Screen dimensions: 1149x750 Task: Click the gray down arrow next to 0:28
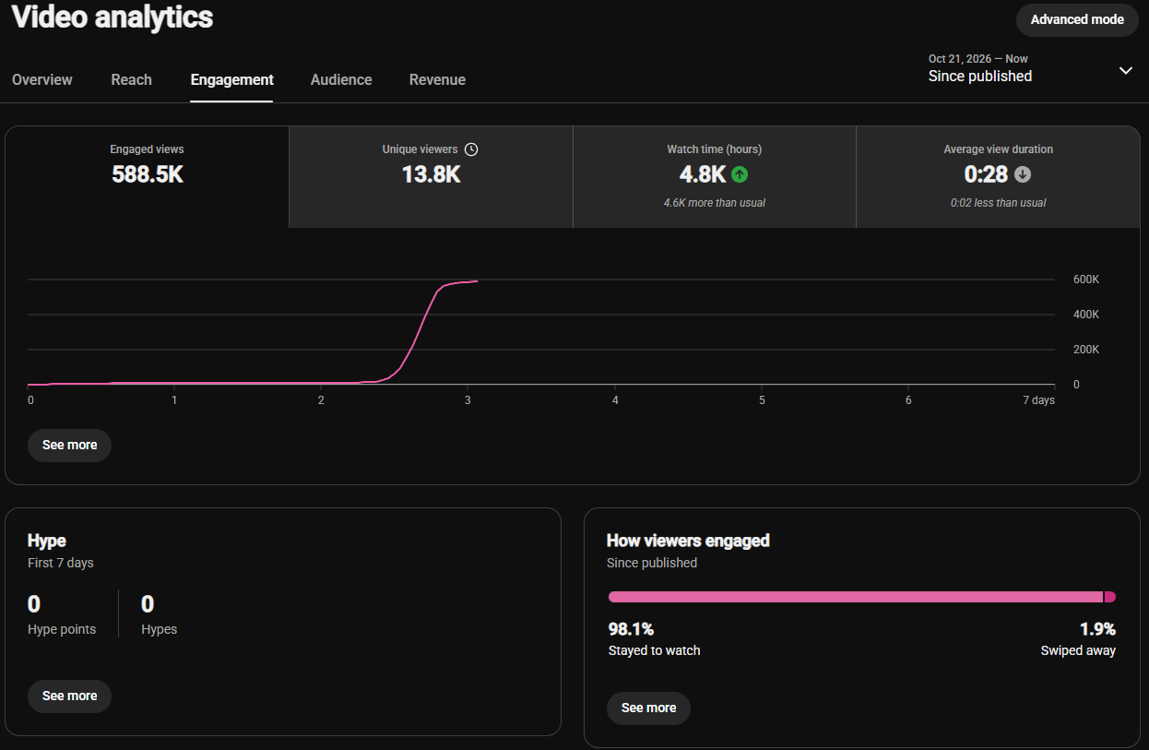pyautogui.click(x=1022, y=173)
